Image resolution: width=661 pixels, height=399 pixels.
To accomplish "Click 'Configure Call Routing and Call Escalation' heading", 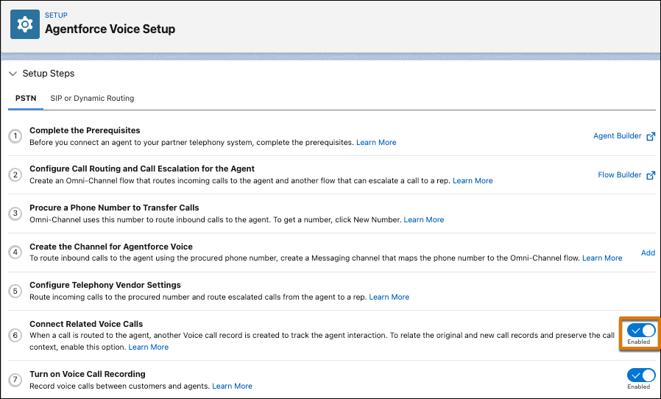I will pos(142,169).
